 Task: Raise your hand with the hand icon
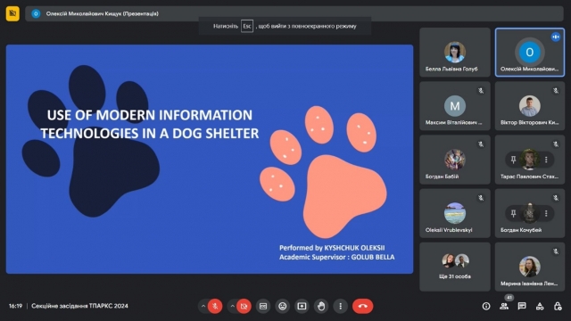point(321,306)
